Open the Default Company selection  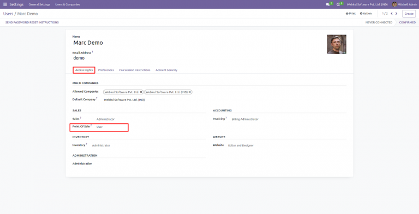click(124, 100)
